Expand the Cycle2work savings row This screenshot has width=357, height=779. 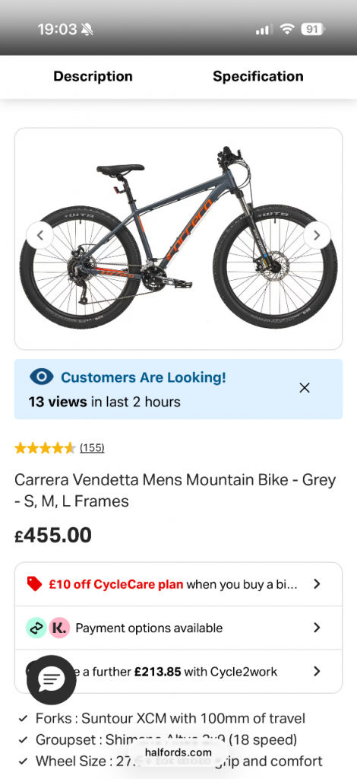[x=178, y=672]
